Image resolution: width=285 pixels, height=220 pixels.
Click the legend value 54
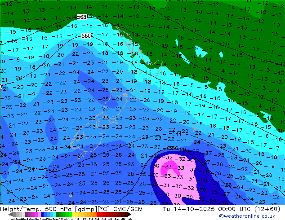point(129,219)
